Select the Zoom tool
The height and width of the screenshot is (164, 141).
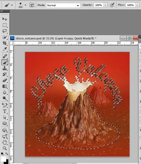pyautogui.click(x=5, y=148)
